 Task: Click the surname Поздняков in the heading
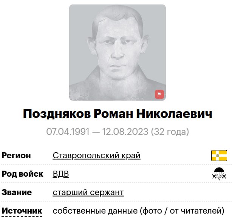tap(57, 114)
